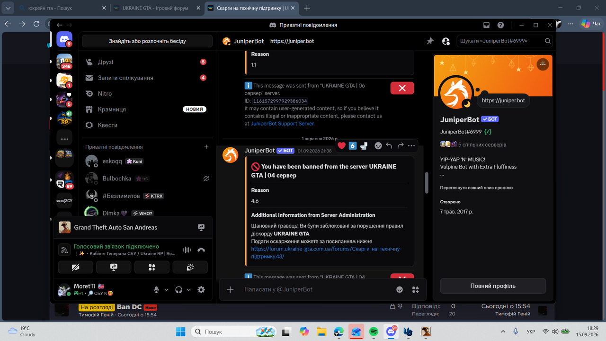Reply to message using the arrow icon
This screenshot has width=606, height=341.
tap(389, 146)
